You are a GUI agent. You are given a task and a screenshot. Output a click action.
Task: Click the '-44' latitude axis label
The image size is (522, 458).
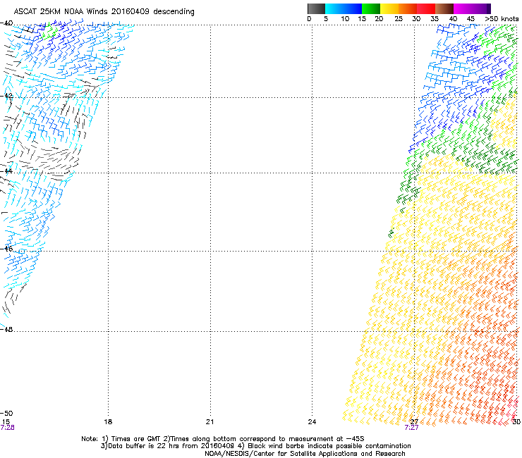coord(6,171)
